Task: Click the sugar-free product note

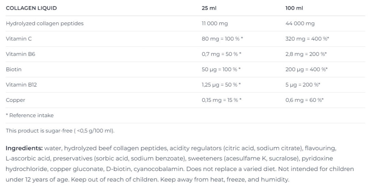Action: [x=60, y=131]
